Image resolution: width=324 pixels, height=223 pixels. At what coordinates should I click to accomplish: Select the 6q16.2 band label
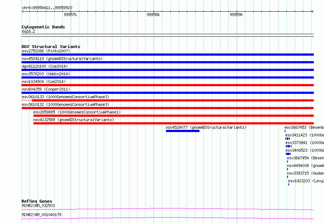[x=28, y=31]
